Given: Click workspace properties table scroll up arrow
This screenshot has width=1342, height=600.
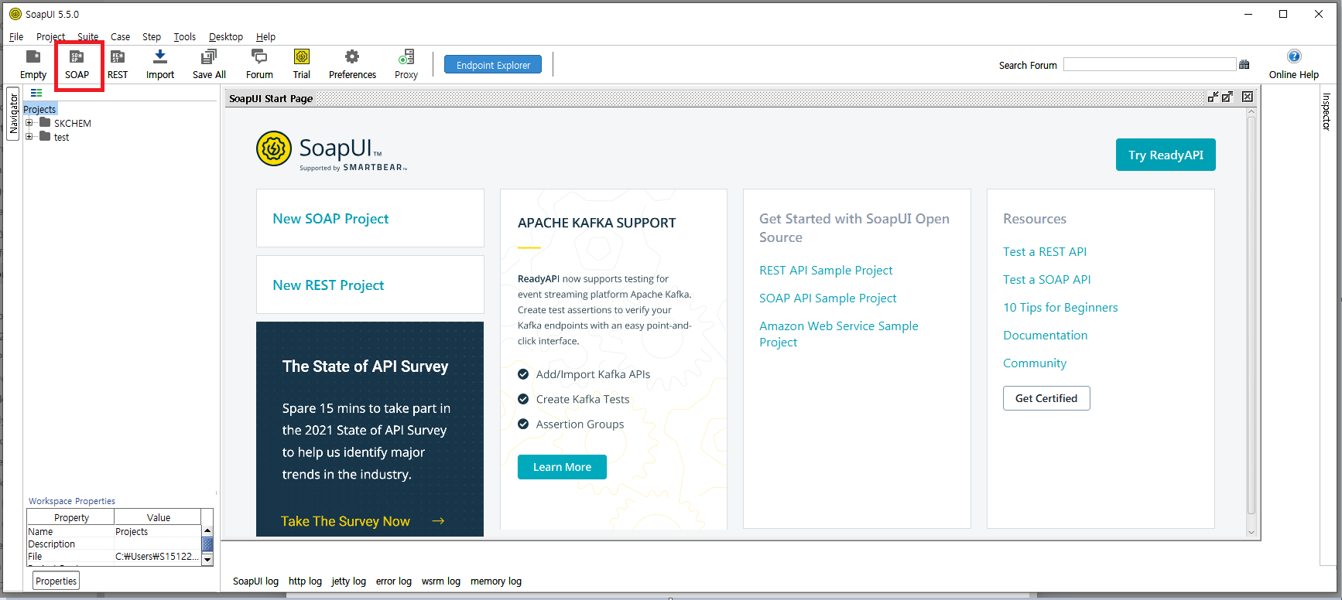Looking at the screenshot, I should pos(207,530).
